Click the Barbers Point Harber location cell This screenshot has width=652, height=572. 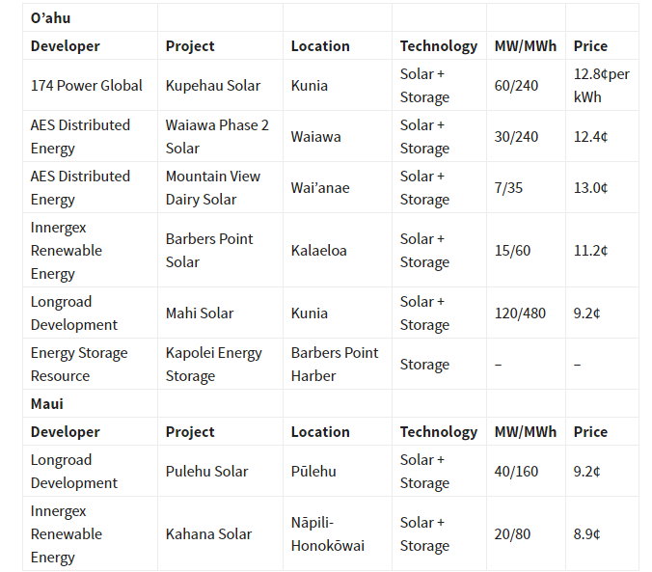pos(335,365)
